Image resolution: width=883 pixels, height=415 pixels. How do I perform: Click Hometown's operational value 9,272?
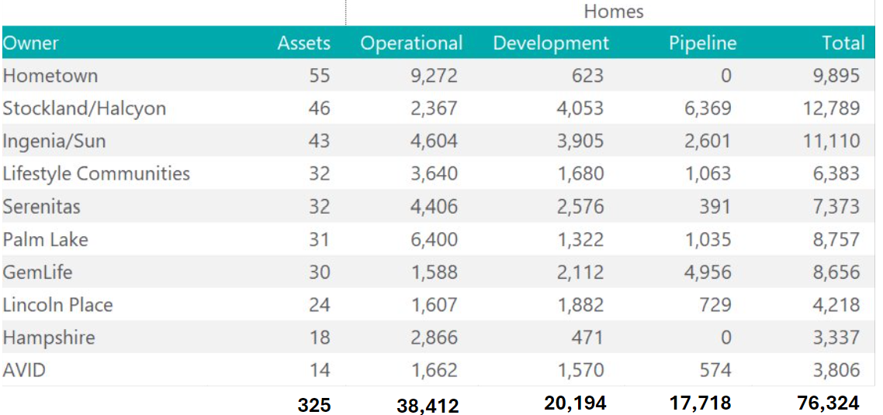click(434, 76)
